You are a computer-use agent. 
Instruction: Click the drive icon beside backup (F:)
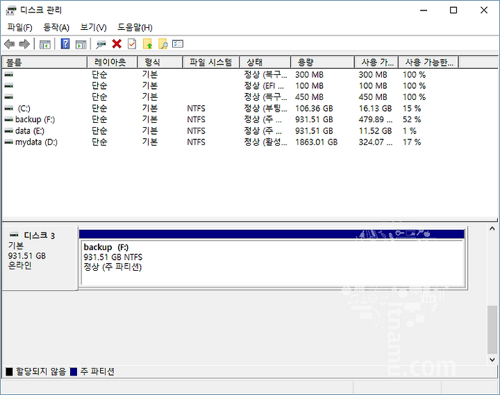9,119
